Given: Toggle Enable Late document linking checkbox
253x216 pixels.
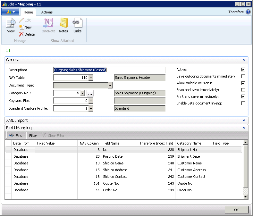Looking at the screenshot, I should [243, 103].
